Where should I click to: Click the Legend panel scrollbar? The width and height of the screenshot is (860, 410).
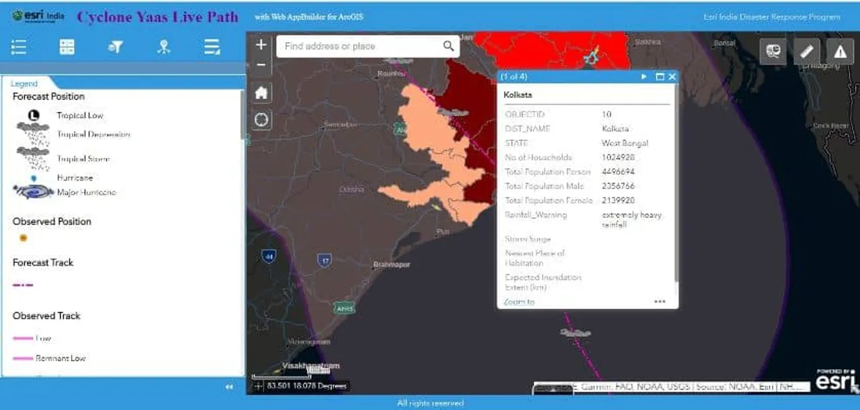(x=243, y=114)
